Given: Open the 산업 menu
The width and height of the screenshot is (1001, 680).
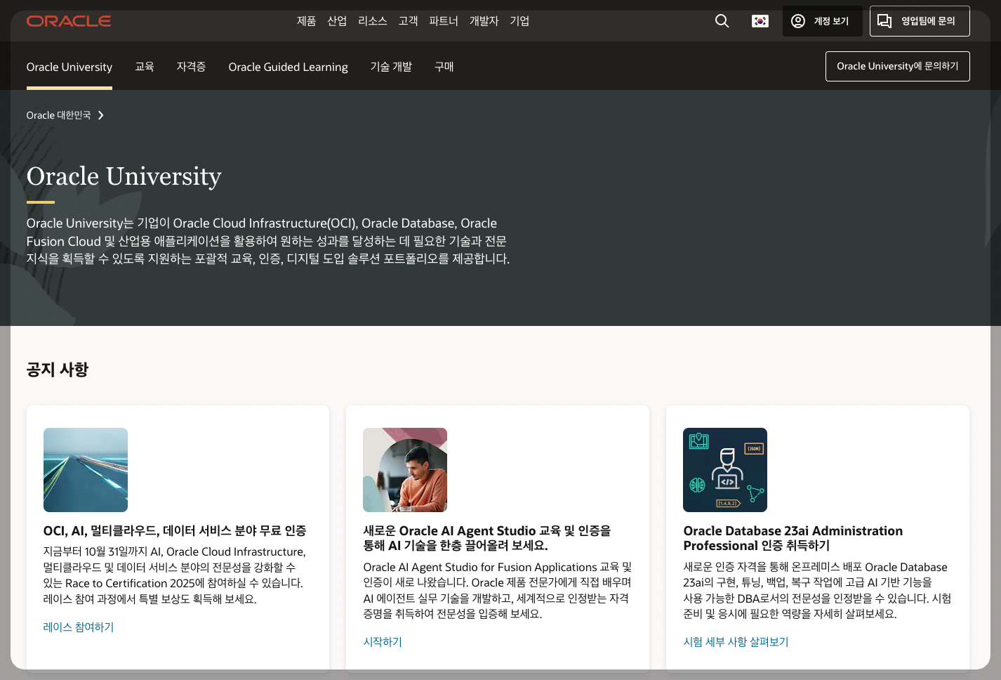Looking at the screenshot, I should tap(337, 21).
